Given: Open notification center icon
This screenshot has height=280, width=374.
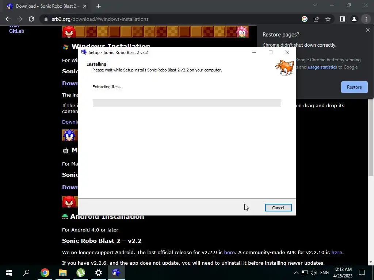Looking at the screenshot, I should click(x=362, y=273).
